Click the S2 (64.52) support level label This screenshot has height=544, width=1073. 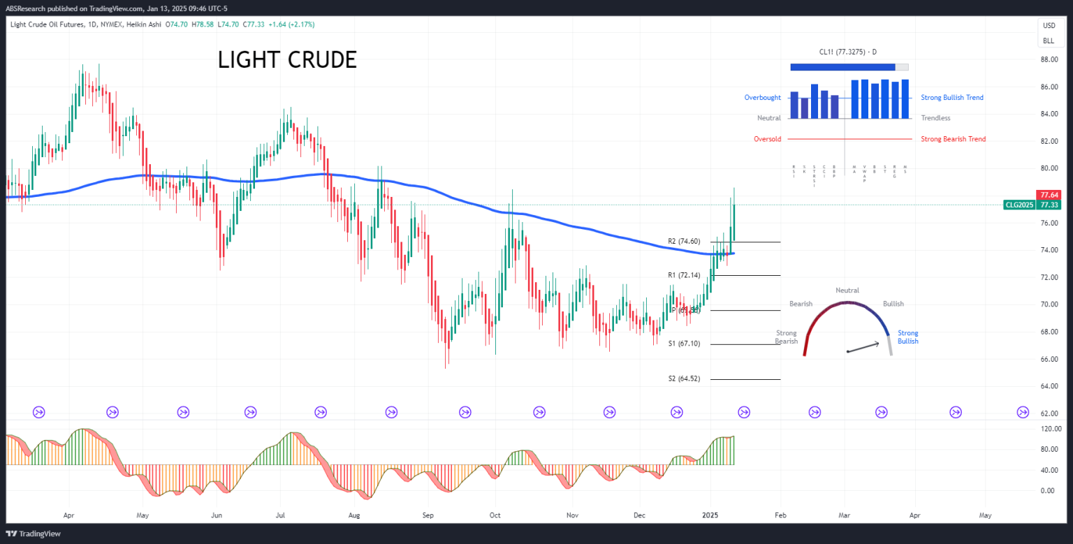tap(684, 378)
